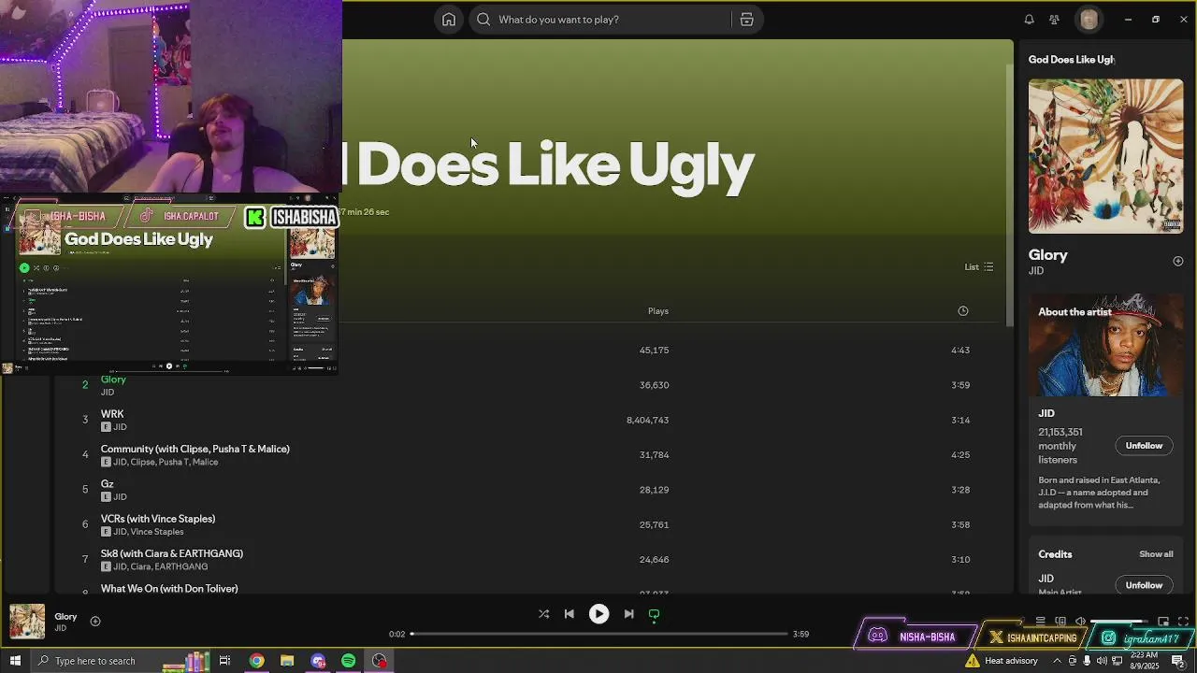The height and width of the screenshot is (673, 1197).
Task: Open the Heat advisory weather widget
Action: [1002, 661]
